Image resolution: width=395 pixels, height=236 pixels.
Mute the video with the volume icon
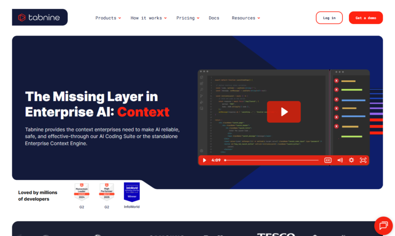click(340, 160)
